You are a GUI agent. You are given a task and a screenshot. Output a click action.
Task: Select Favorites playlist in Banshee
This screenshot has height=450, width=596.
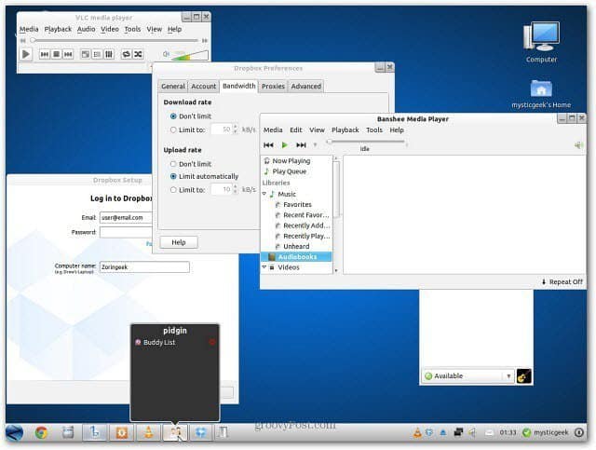tap(297, 205)
